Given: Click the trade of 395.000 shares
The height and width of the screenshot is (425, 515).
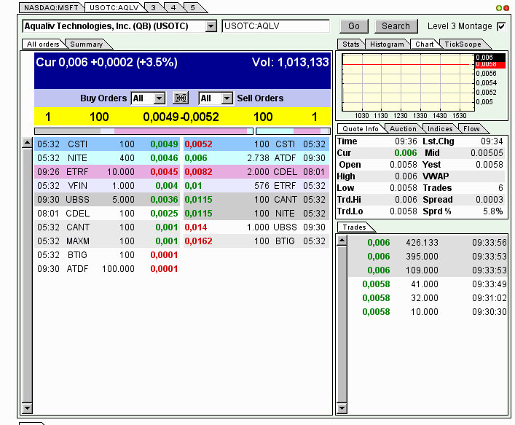Looking at the screenshot, I should 428,256.
